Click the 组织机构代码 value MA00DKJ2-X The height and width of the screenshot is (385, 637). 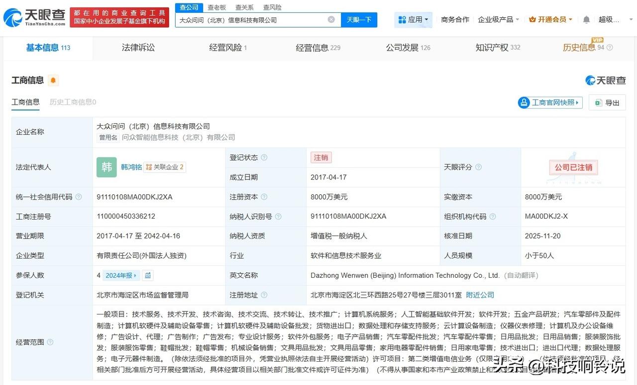[546, 217]
